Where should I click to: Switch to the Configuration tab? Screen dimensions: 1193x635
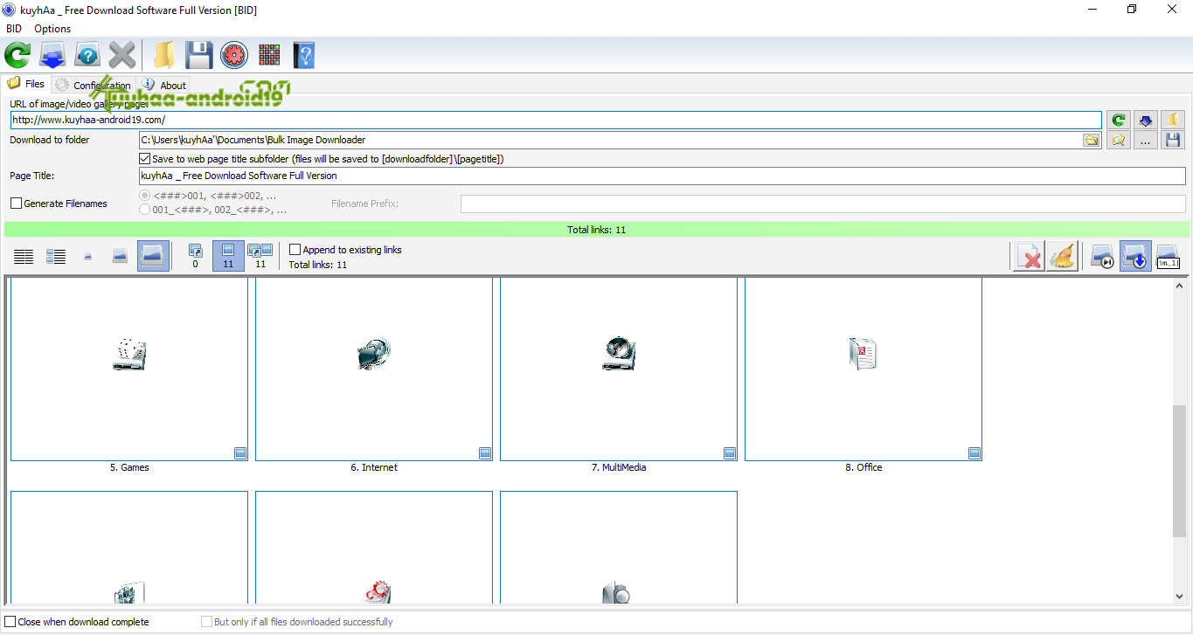(93, 85)
